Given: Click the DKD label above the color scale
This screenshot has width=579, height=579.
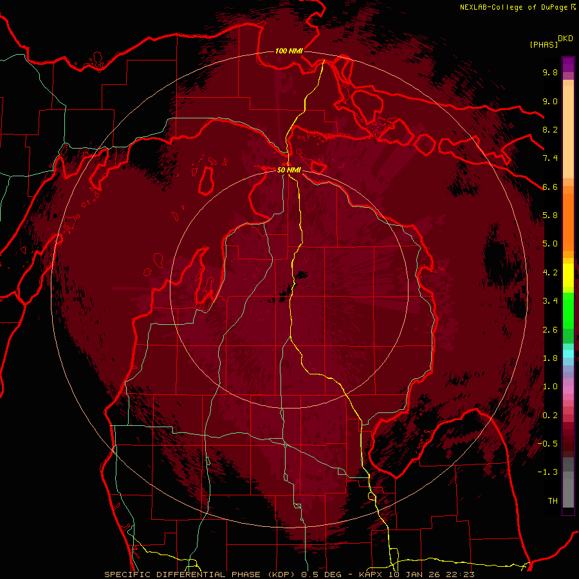Looking at the screenshot, I should [x=565, y=39].
